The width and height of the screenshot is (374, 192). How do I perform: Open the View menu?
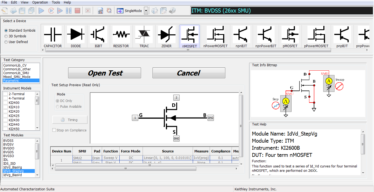[25, 2]
